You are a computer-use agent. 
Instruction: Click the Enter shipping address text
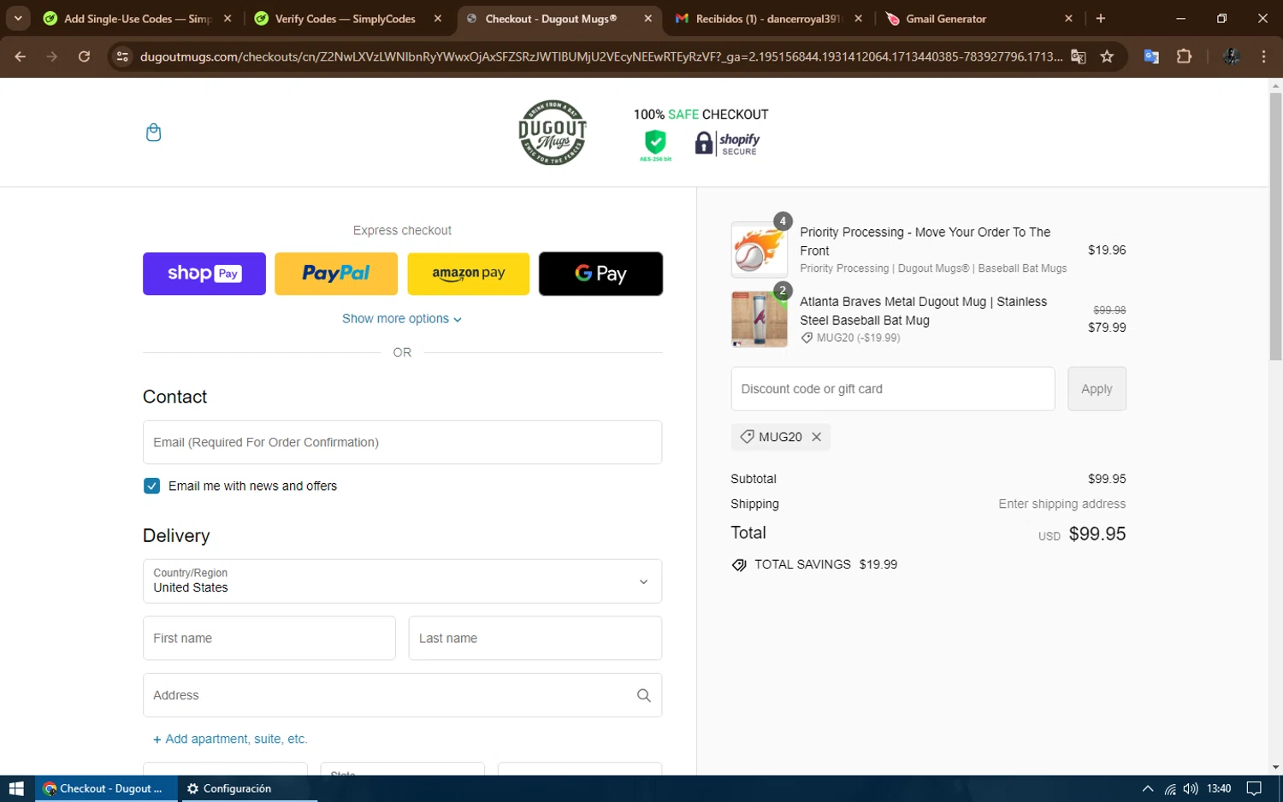click(1061, 504)
